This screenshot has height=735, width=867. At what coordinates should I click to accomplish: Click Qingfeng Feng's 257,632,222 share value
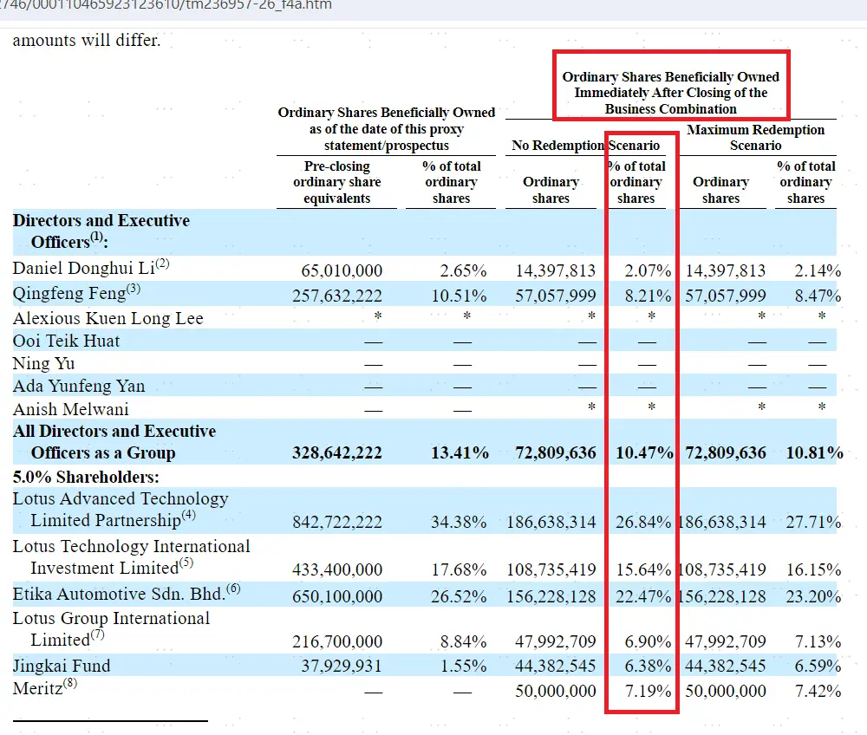coord(337,296)
